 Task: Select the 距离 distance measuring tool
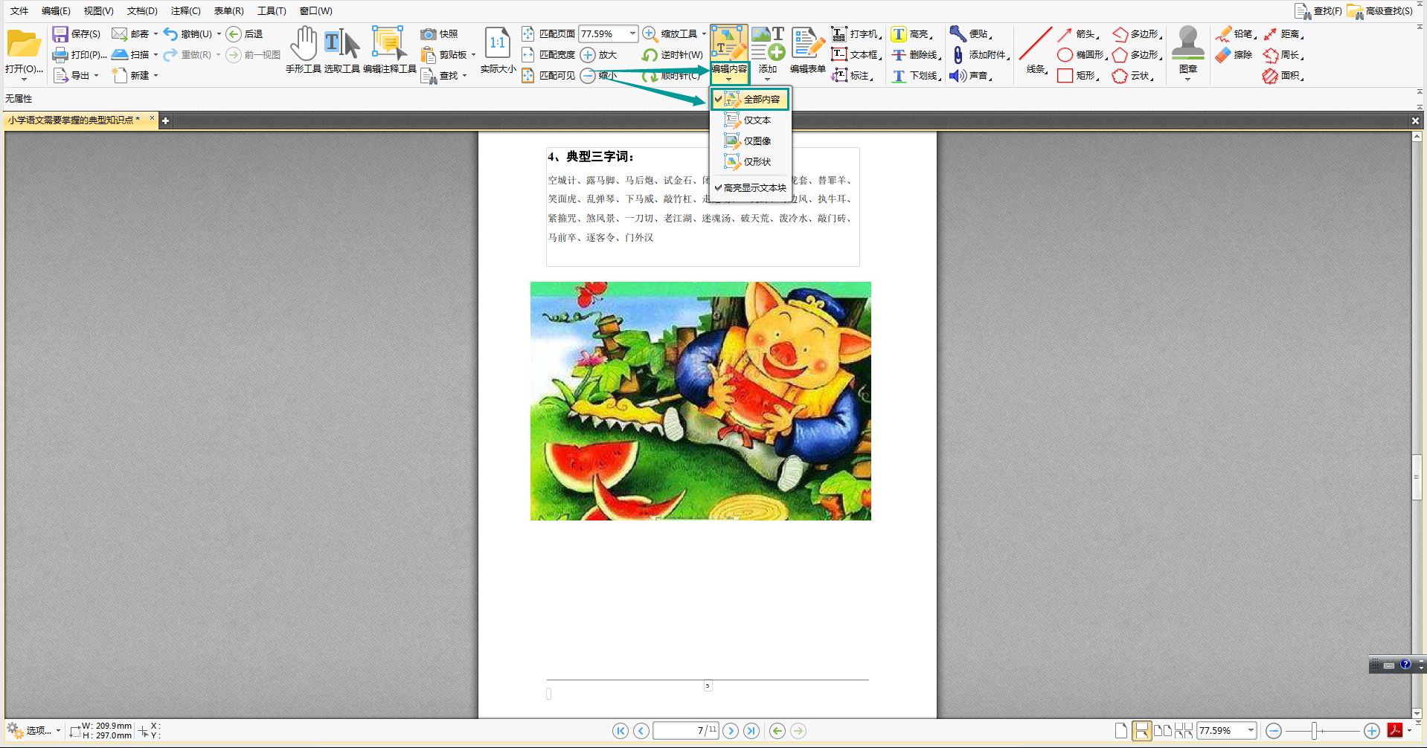point(1284,34)
